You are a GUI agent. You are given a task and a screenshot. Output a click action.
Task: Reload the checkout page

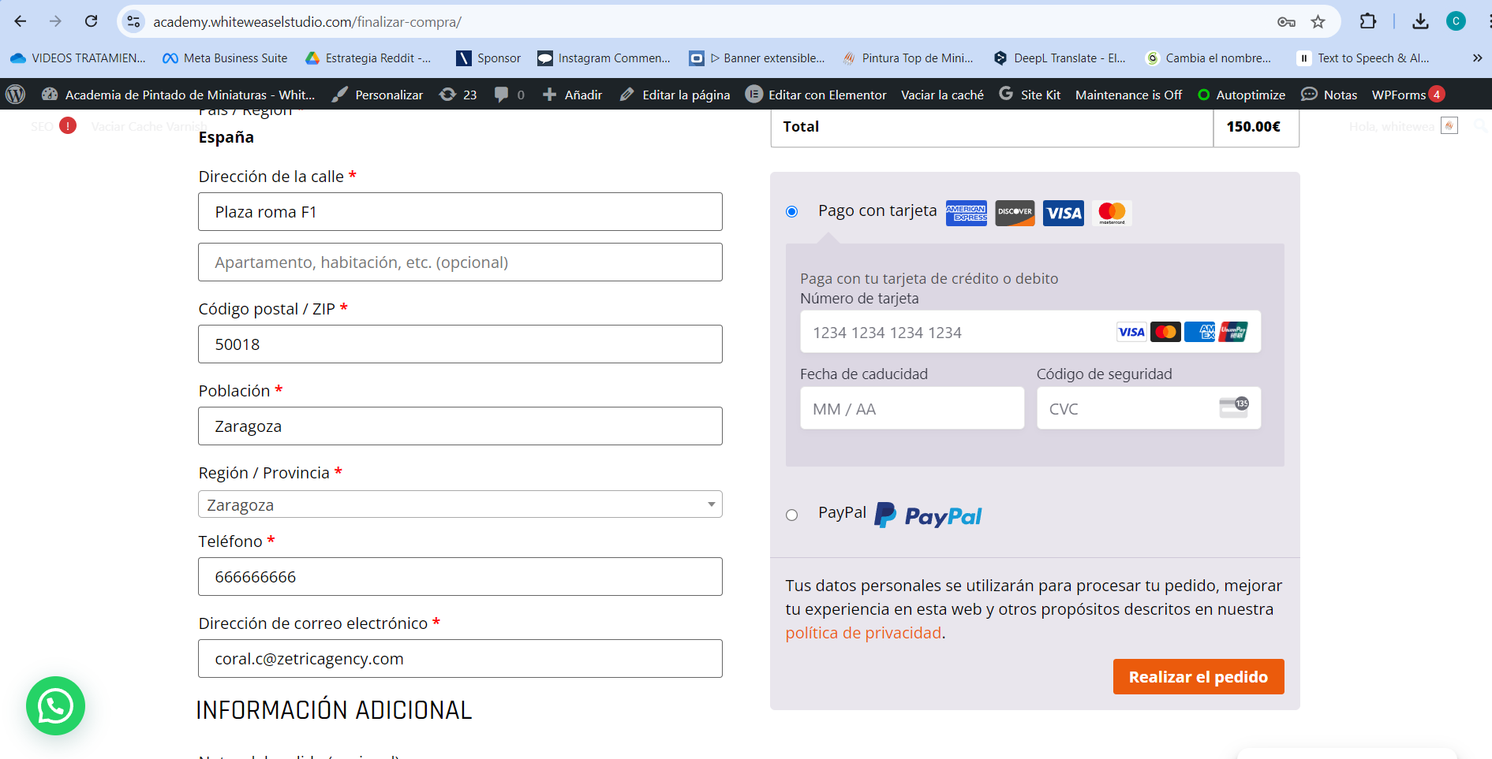point(92,21)
